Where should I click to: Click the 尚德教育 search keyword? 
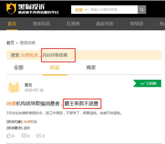click(29, 55)
